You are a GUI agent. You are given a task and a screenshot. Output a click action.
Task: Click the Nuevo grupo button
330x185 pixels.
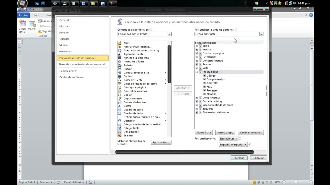click(225, 133)
